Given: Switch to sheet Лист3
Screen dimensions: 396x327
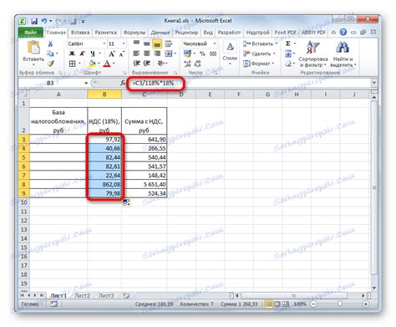Looking at the screenshot, I should (106, 295).
